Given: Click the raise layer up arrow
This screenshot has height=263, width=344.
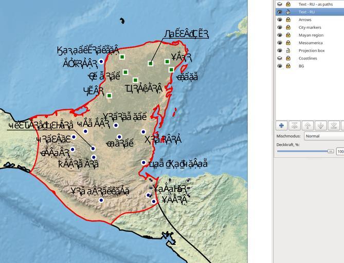Looking at the screenshot, I should tap(307, 126).
